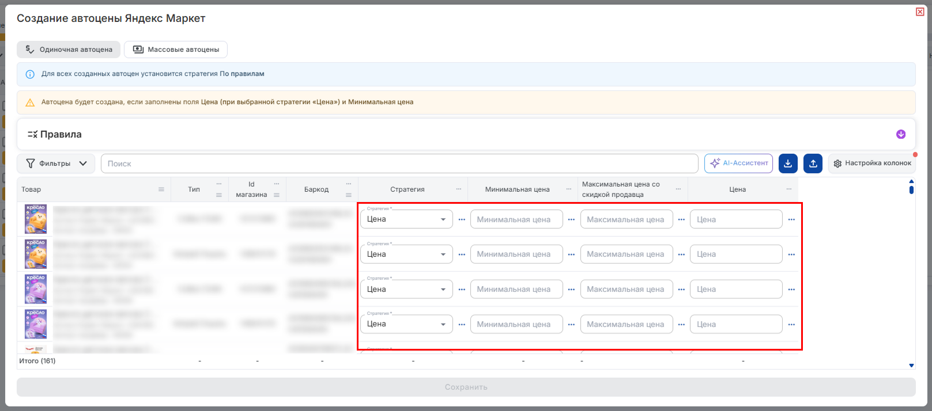Viewport: 932px width, 411px height.
Task: Open the AI-Ассистент helper
Action: click(739, 163)
